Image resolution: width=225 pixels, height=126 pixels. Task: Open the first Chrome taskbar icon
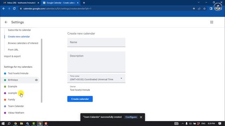15,124
